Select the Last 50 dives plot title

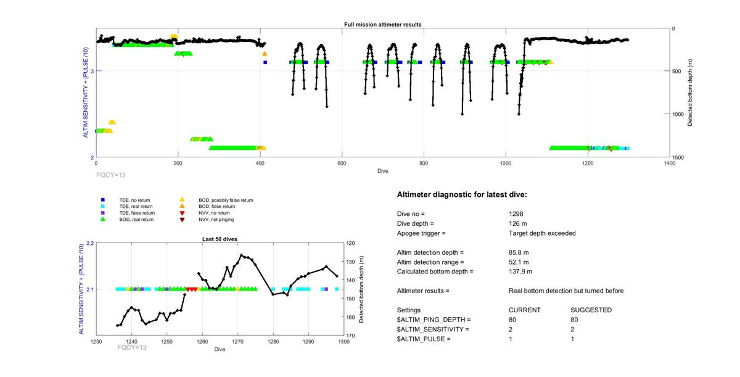tap(220, 239)
